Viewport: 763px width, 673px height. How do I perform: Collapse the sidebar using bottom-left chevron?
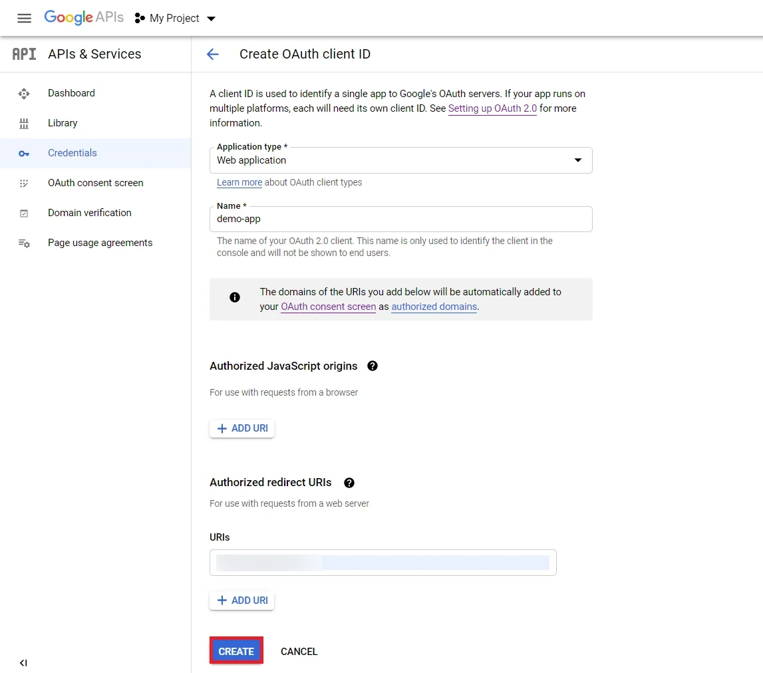coord(23,663)
